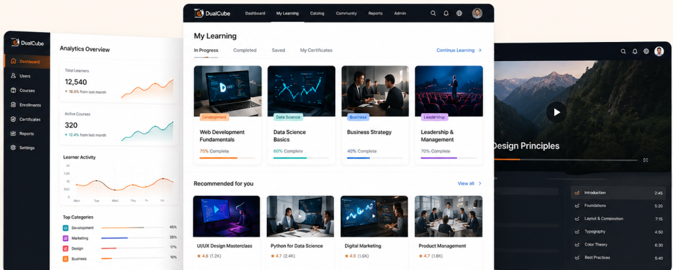The height and width of the screenshot is (270, 673).
Task: Click the Business tag badge
Action: 358,117
